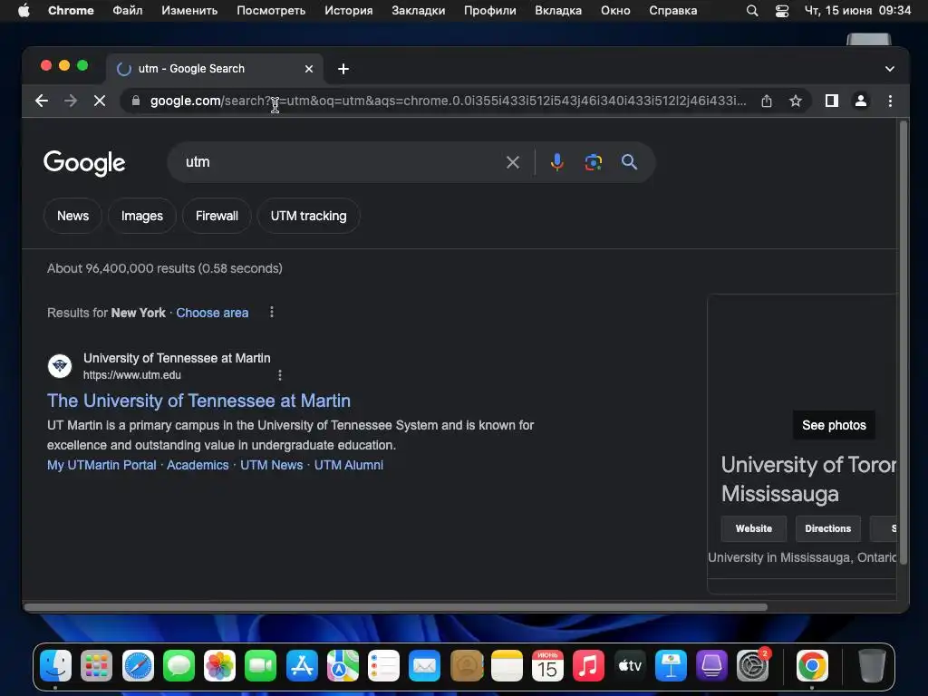928x696 pixels.
Task: Open Control Center in the menu bar
Action: point(782,11)
